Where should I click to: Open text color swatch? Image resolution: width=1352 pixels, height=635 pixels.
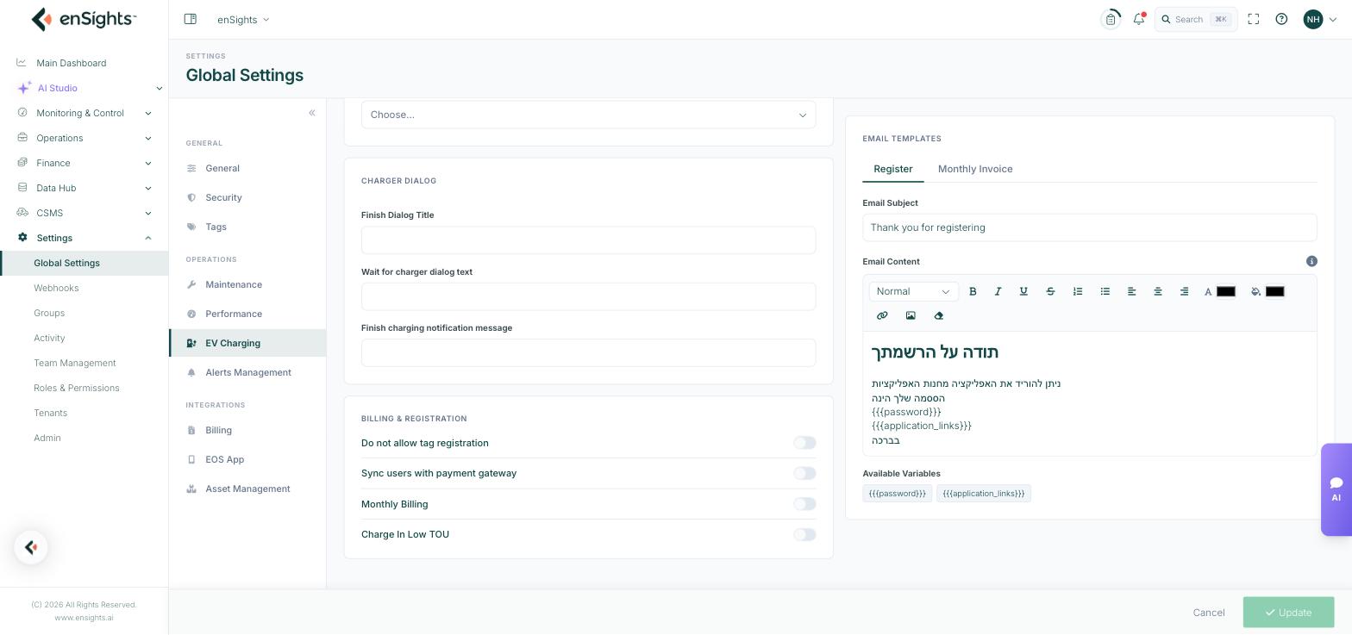(x=1225, y=291)
